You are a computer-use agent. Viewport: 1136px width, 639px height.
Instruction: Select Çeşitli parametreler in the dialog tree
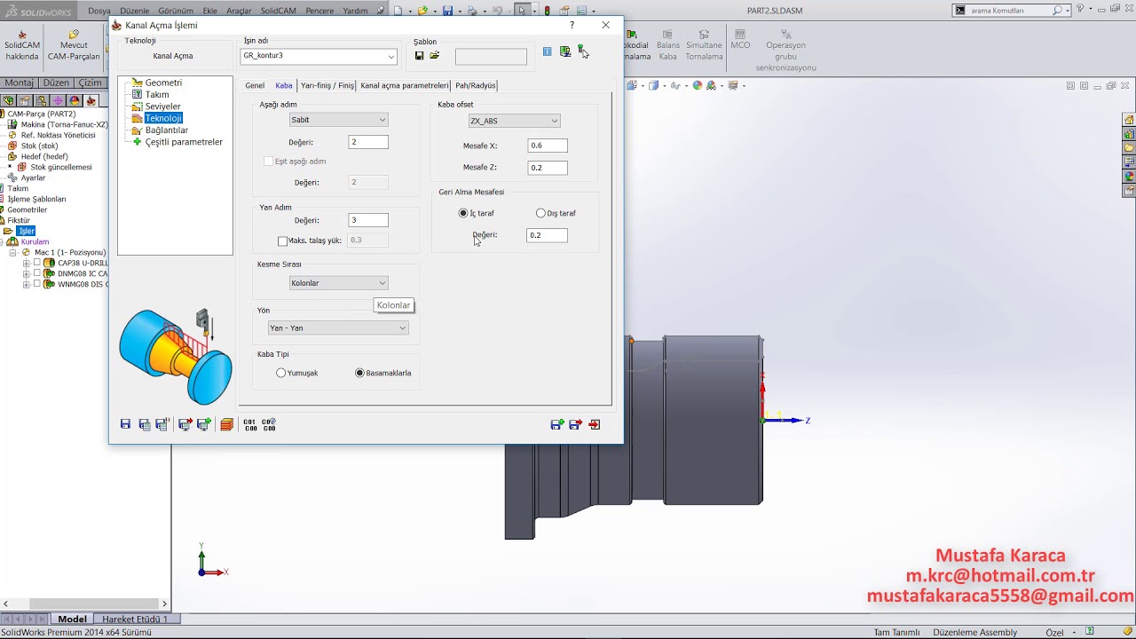pos(184,142)
